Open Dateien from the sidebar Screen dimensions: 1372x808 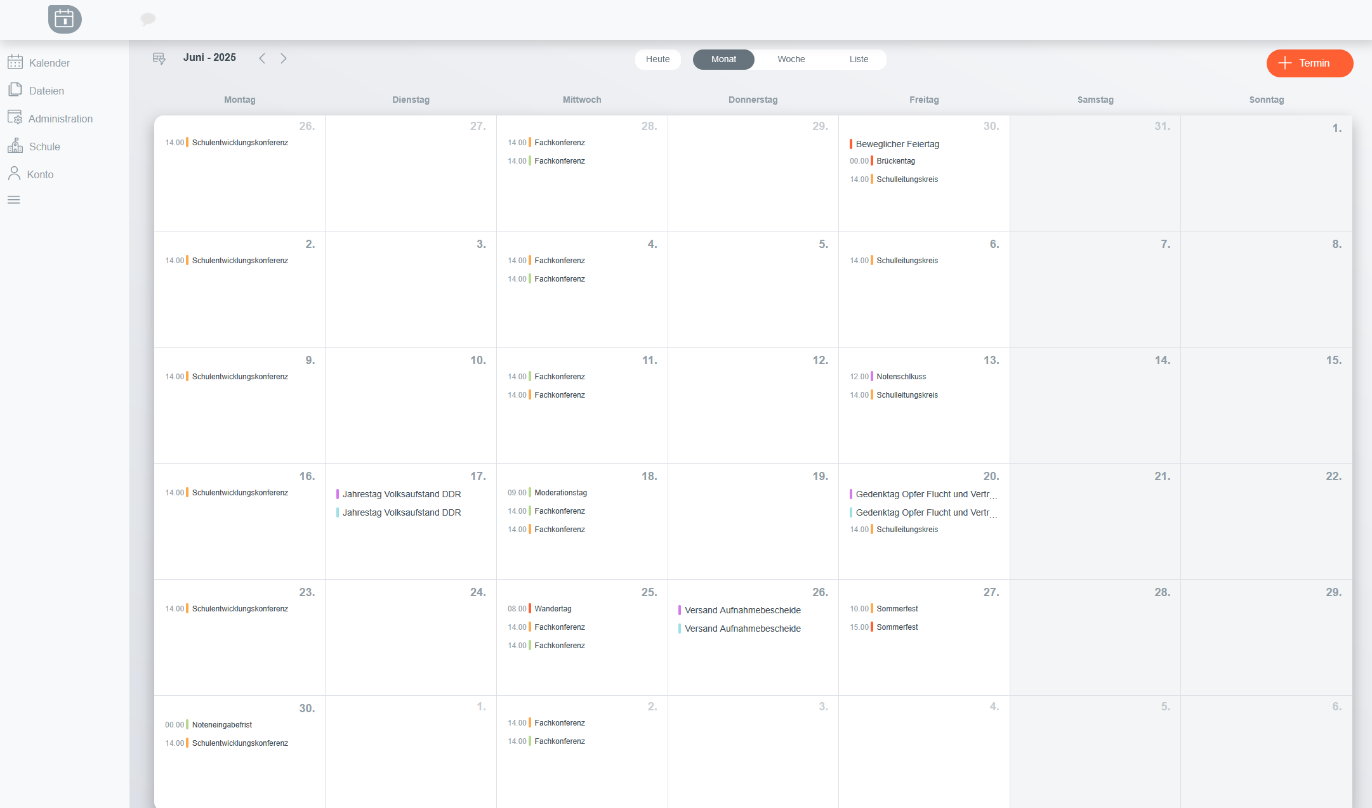(x=46, y=91)
